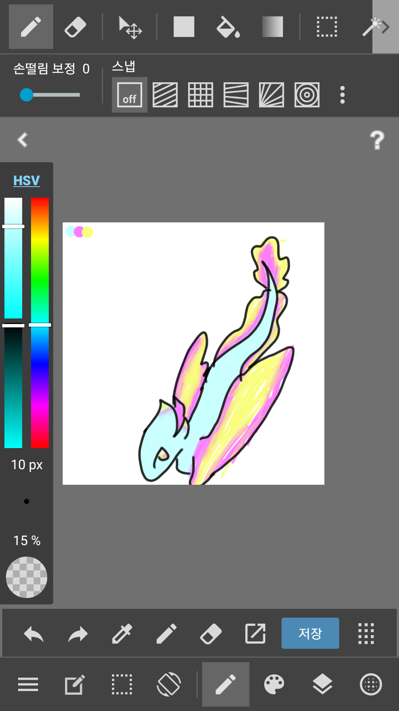The height and width of the screenshot is (711, 399).
Task: Open the eyedropper color picker
Action: tap(122, 634)
